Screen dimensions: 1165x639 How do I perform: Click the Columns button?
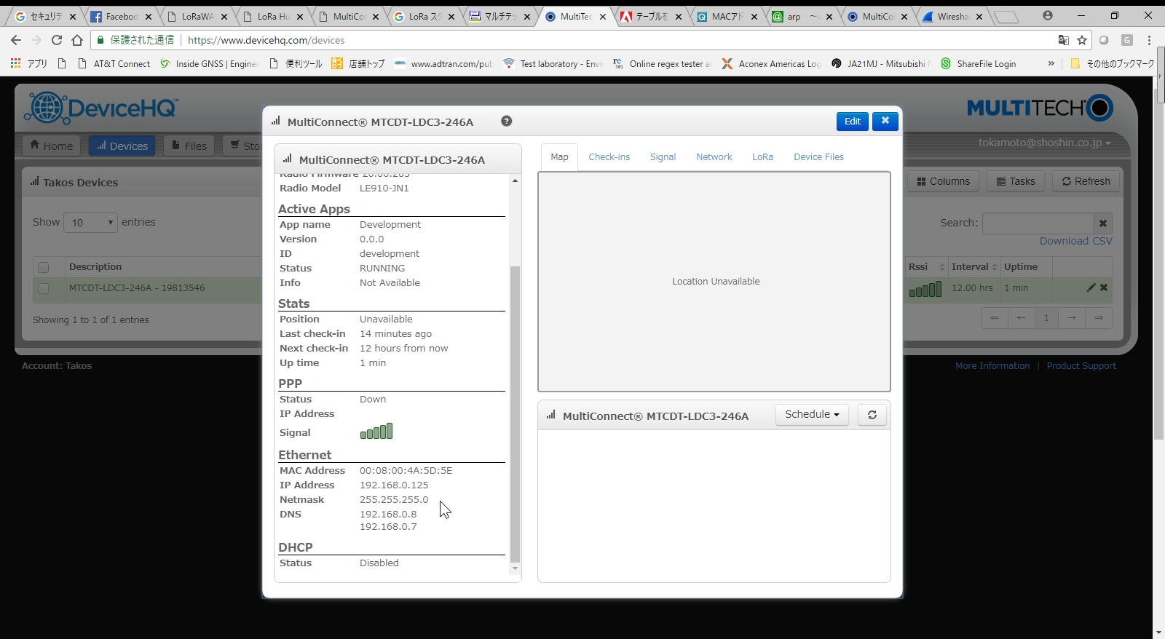click(x=944, y=181)
